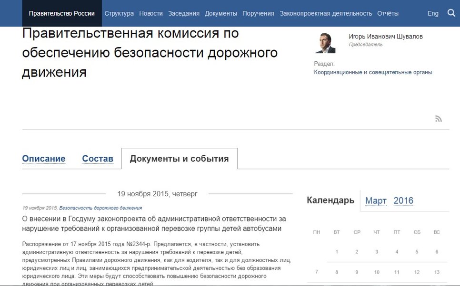
Task: Click Igor Shuvalov's portrait photo
Action: coord(325,43)
